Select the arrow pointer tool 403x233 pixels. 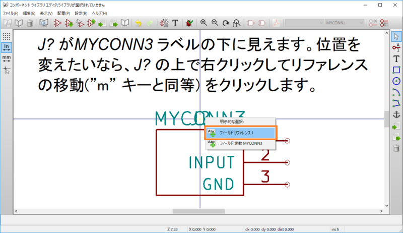click(x=396, y=36)
